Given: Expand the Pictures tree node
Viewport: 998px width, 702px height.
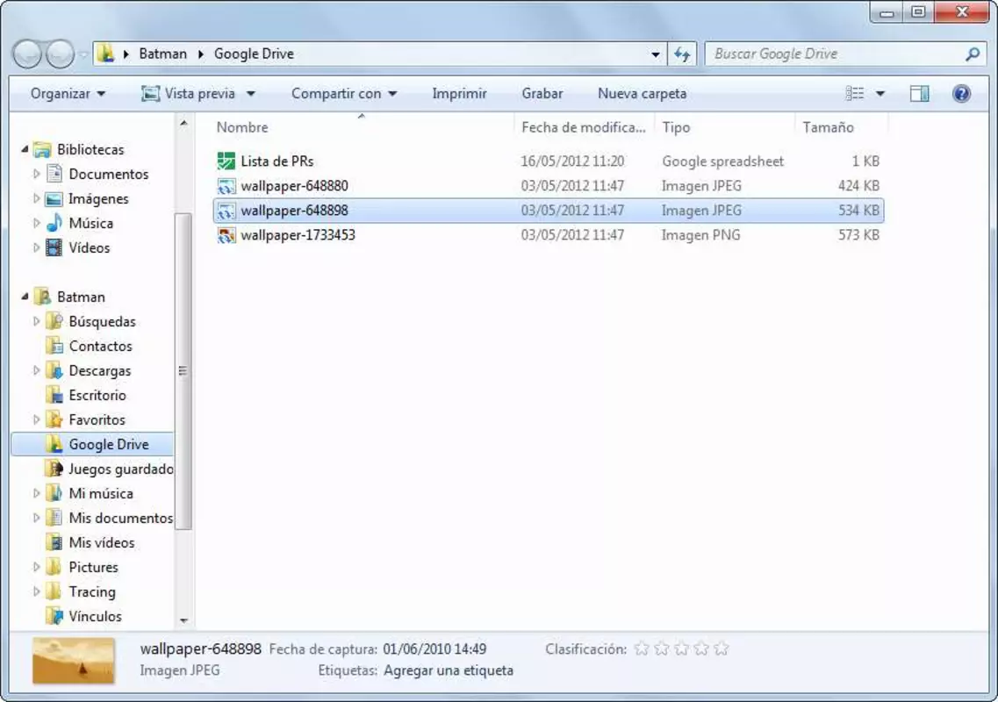Looking at the screenshot, I should point(36,567).
